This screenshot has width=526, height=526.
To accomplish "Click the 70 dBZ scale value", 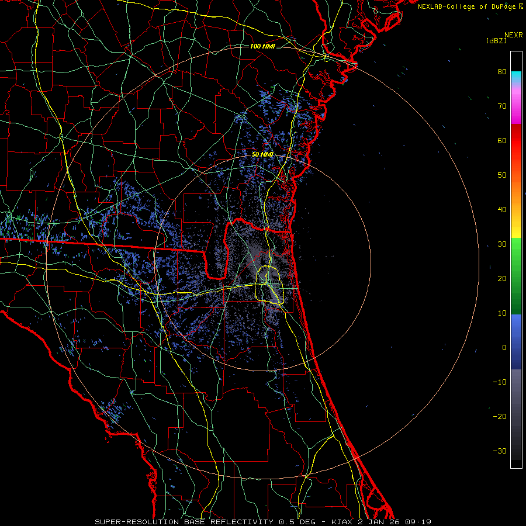I will pos(502,106).
